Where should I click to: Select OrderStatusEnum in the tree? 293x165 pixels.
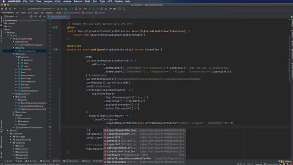click(x=29, y=91)
